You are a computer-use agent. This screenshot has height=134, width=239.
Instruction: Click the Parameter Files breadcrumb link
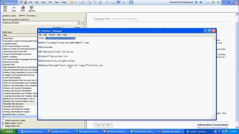pos(102,19)
